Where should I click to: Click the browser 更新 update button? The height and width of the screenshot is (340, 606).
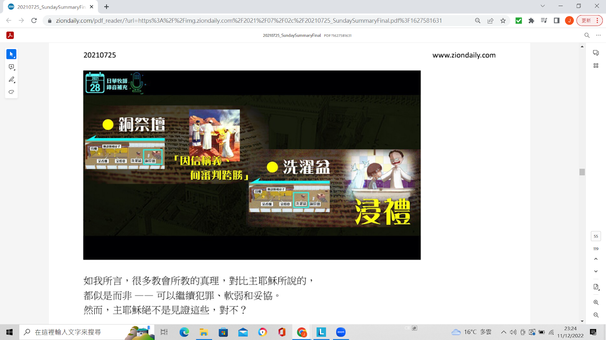tap(589, 21)
